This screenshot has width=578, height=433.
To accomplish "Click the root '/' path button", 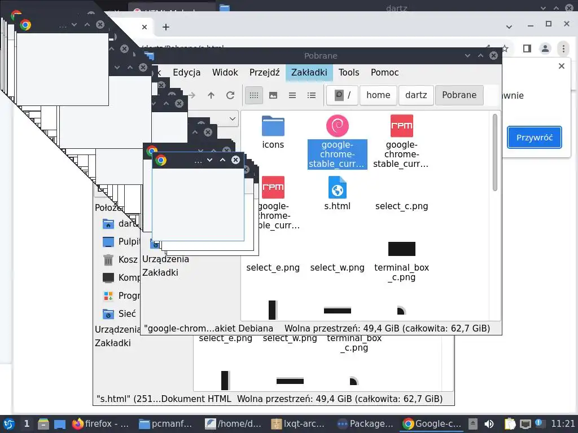I will pos(342,95).
